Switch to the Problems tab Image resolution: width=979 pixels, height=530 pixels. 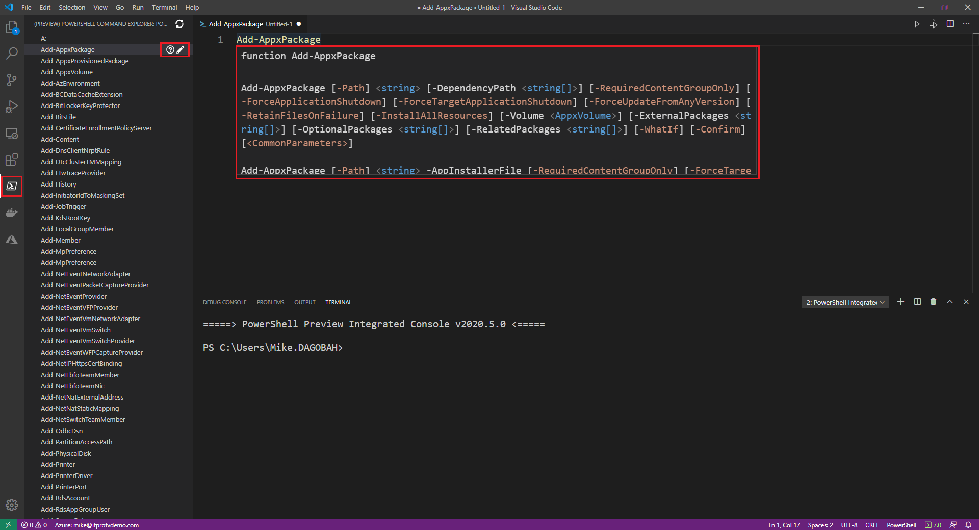tap(270, 302)
